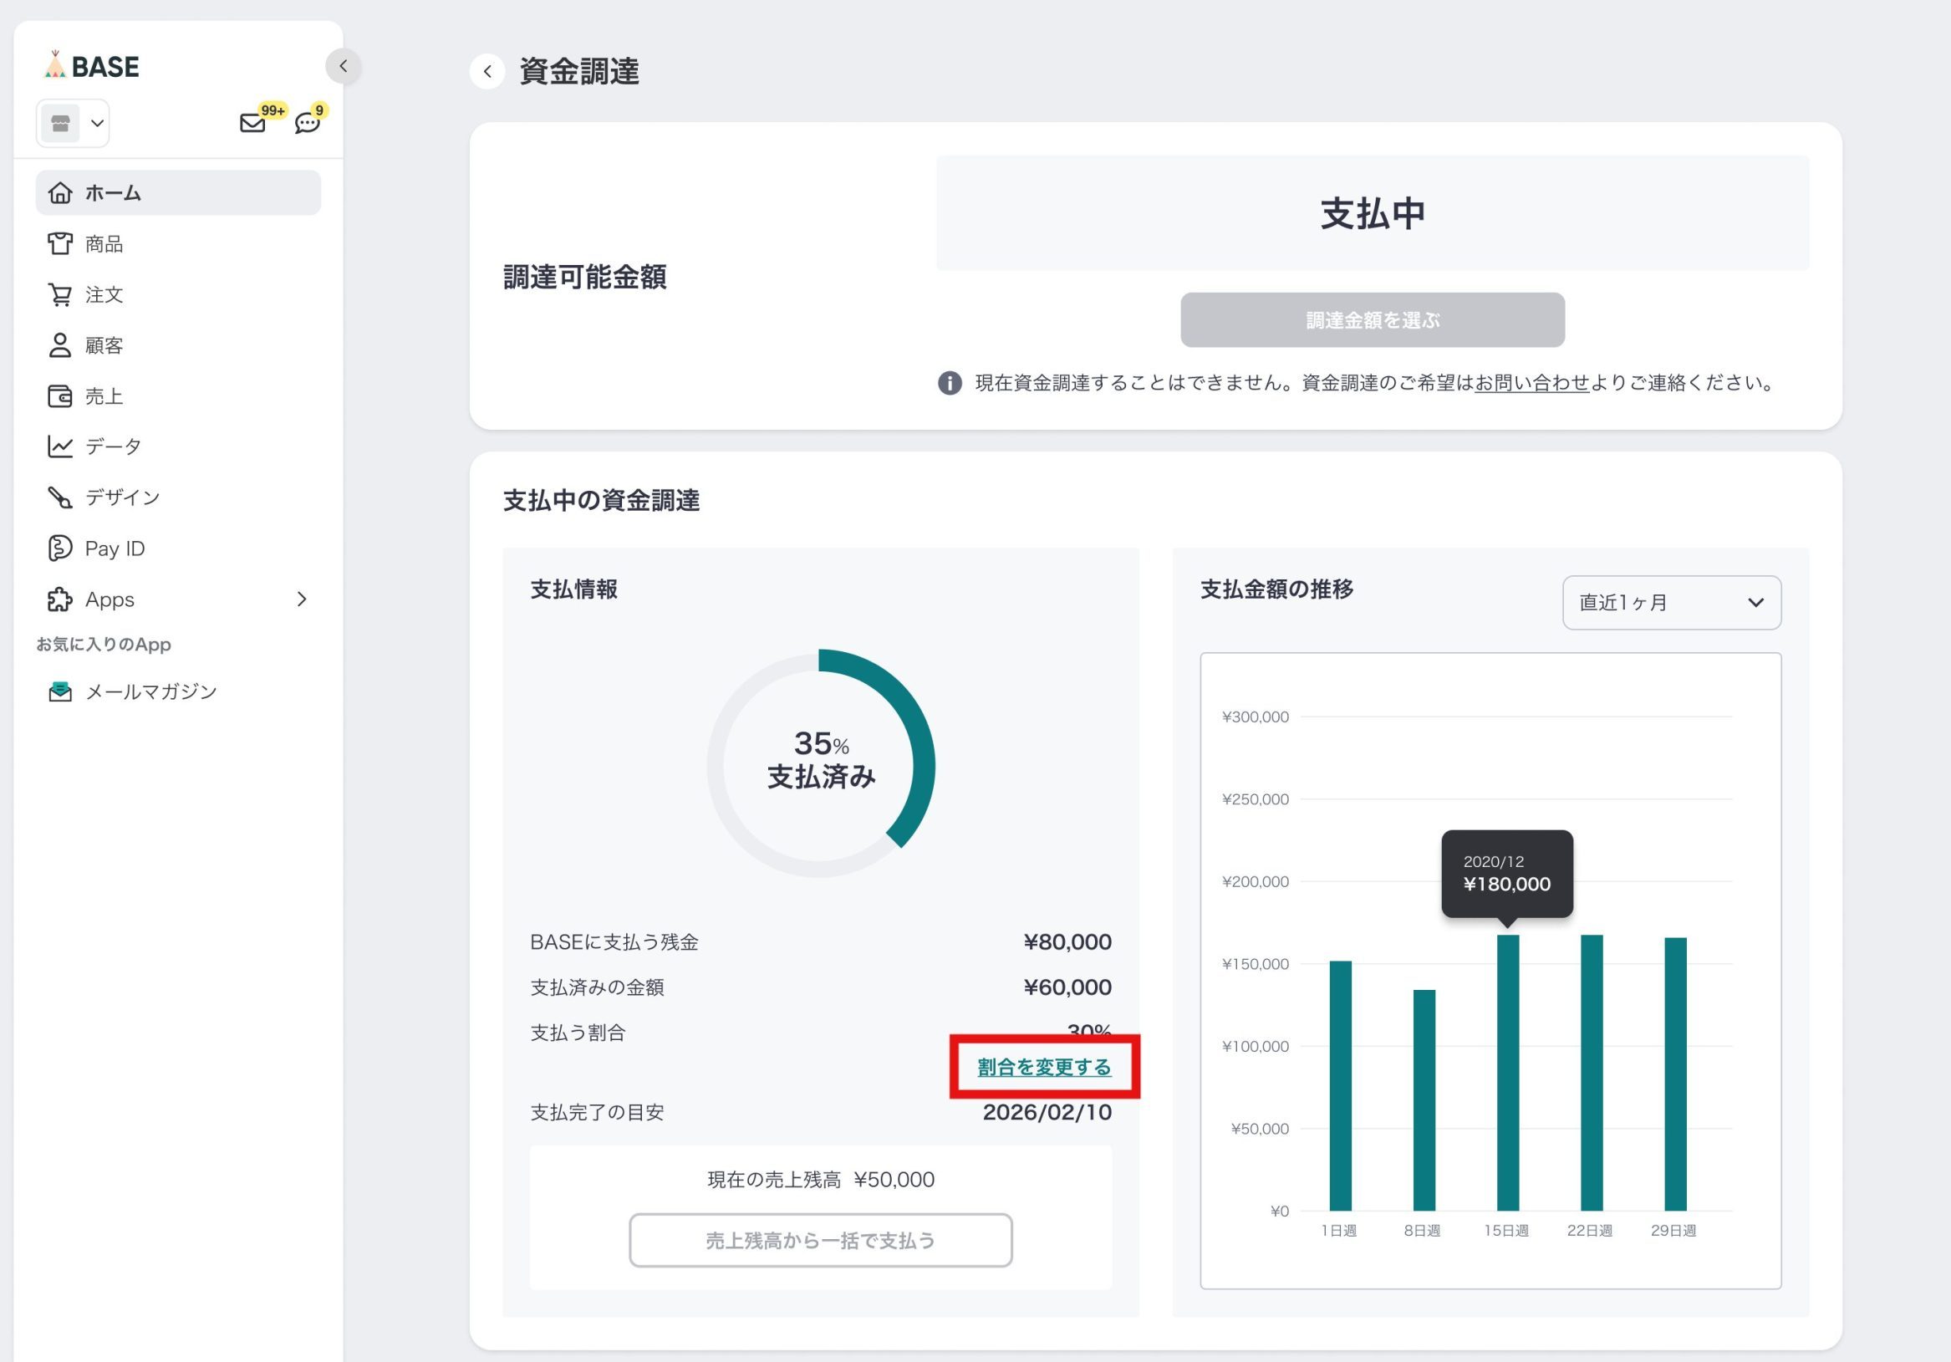Open the mail inbox icon with 99+ badge

pyautogui.click(x=252, y=123)
